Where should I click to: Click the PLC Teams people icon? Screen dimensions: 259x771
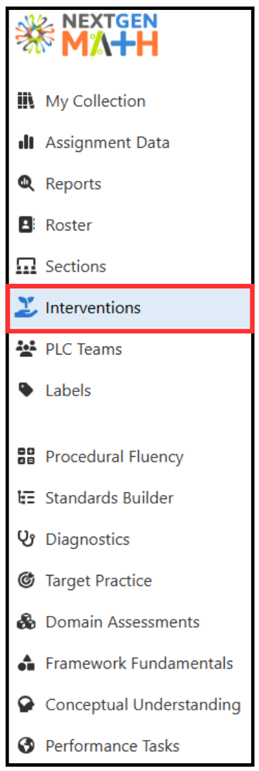tap(26, 349)
